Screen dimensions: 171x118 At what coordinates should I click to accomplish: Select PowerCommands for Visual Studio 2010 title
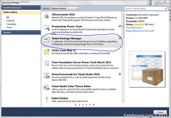(x=76, y=74)
